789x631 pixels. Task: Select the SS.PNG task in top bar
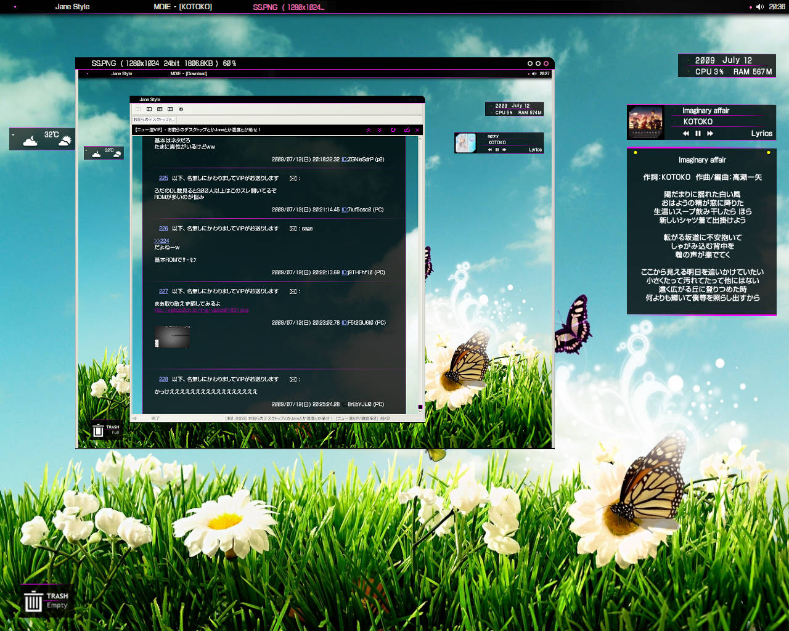(288, 7)
